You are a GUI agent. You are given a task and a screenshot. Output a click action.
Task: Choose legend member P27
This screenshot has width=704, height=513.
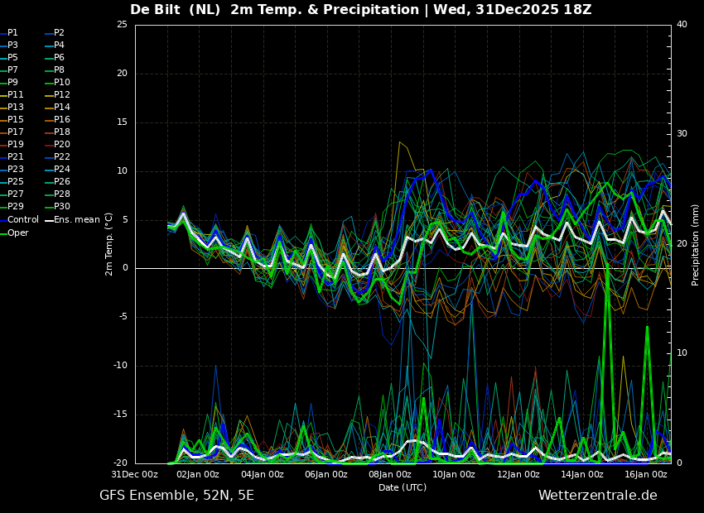tap(12, 194)
